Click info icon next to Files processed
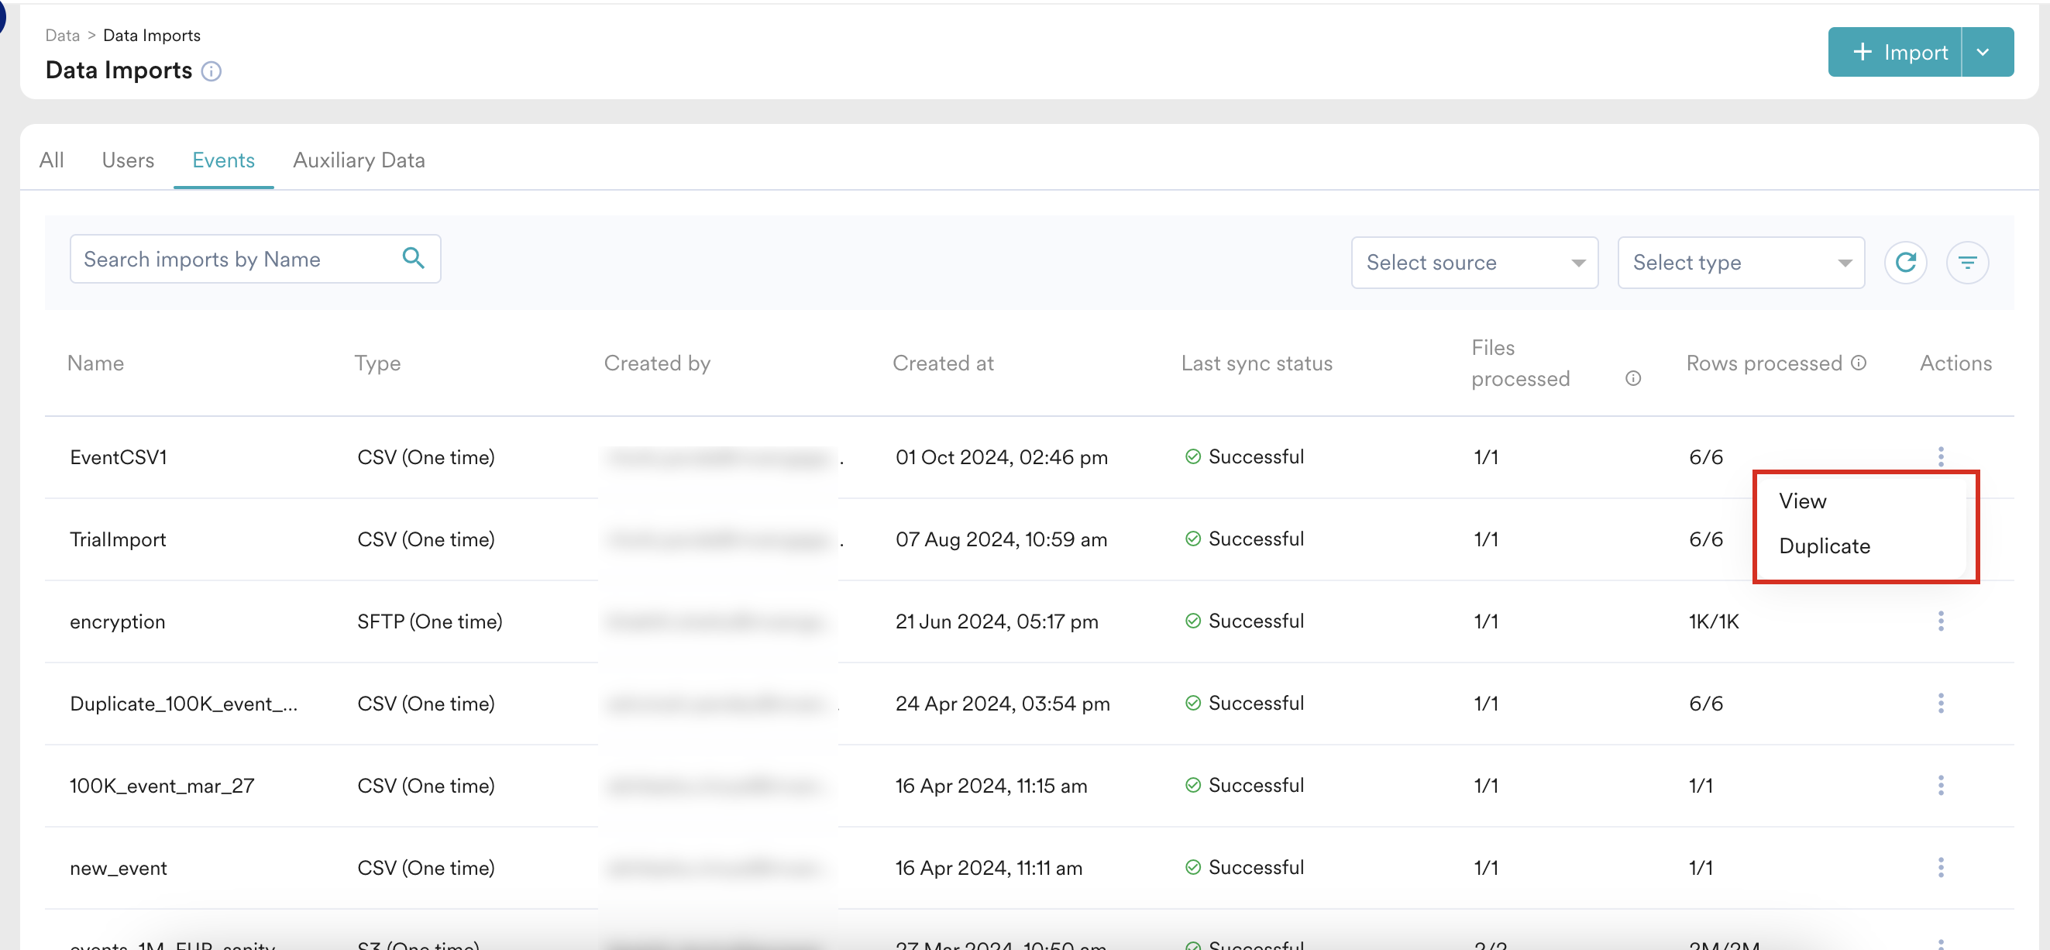The width and height of the screenshot is (2050, 950). pyautogui.click(x=1632, y=378)
